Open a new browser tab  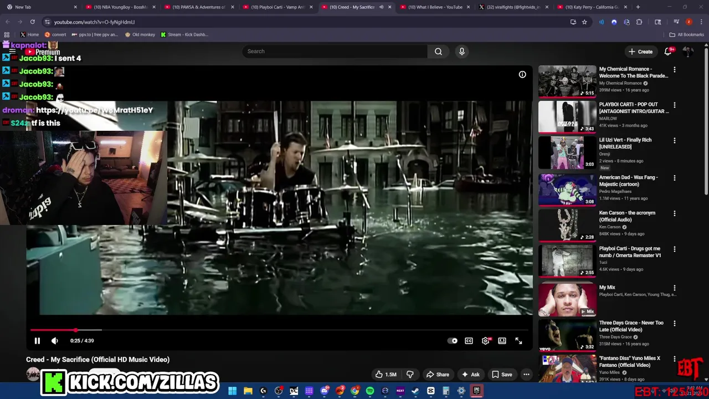[638, 7]
